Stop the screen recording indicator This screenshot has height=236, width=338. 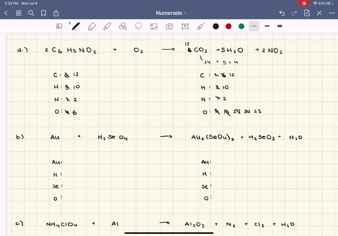click(304, 3)
